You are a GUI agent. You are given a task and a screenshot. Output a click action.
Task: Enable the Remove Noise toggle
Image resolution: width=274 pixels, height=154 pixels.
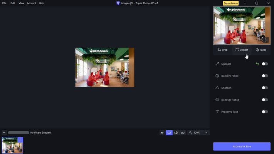pyautogui.click(x=265, y=76)
